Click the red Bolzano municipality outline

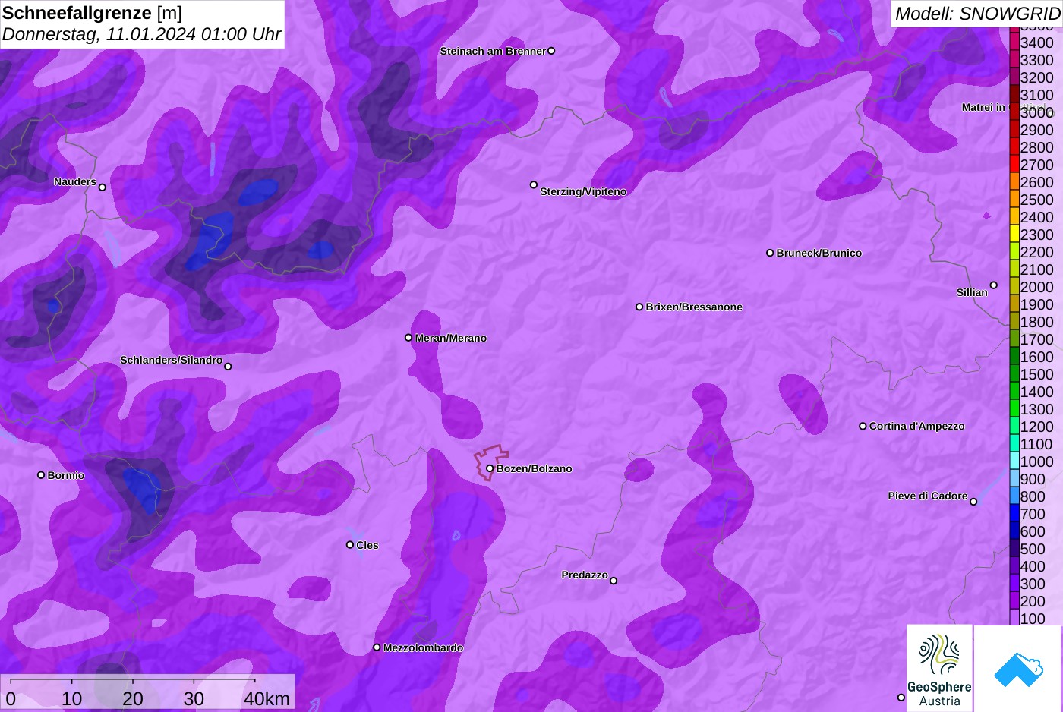tap(490, 462)
